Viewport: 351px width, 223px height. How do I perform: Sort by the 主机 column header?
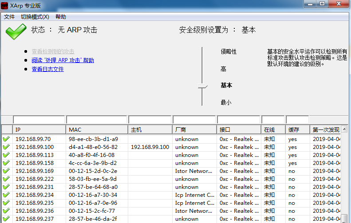click(x=150, y=130)
